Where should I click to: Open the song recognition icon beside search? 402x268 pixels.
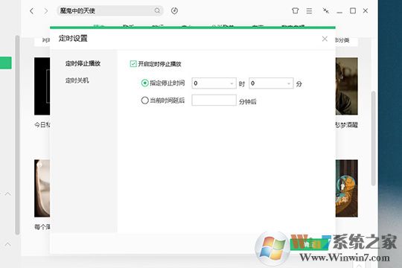pos(174,10)
